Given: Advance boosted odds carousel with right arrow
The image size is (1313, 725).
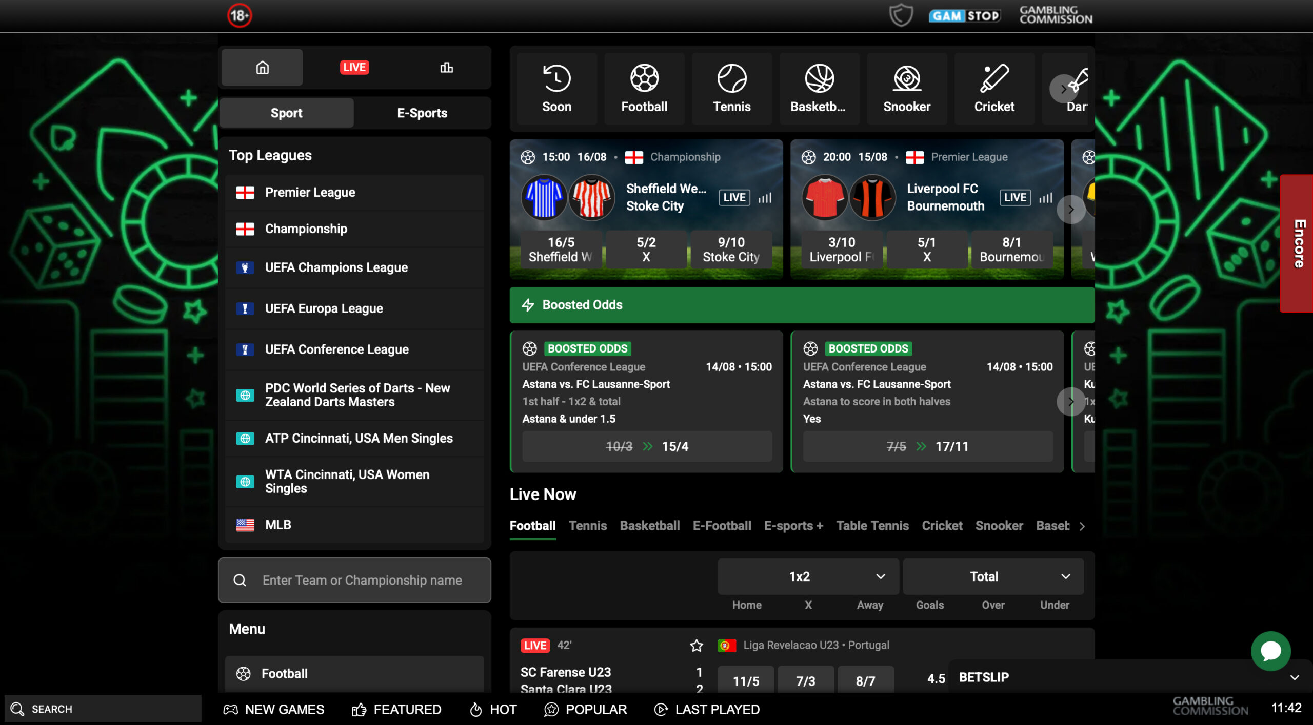Looking at the screenshot, I should 1071,401.
